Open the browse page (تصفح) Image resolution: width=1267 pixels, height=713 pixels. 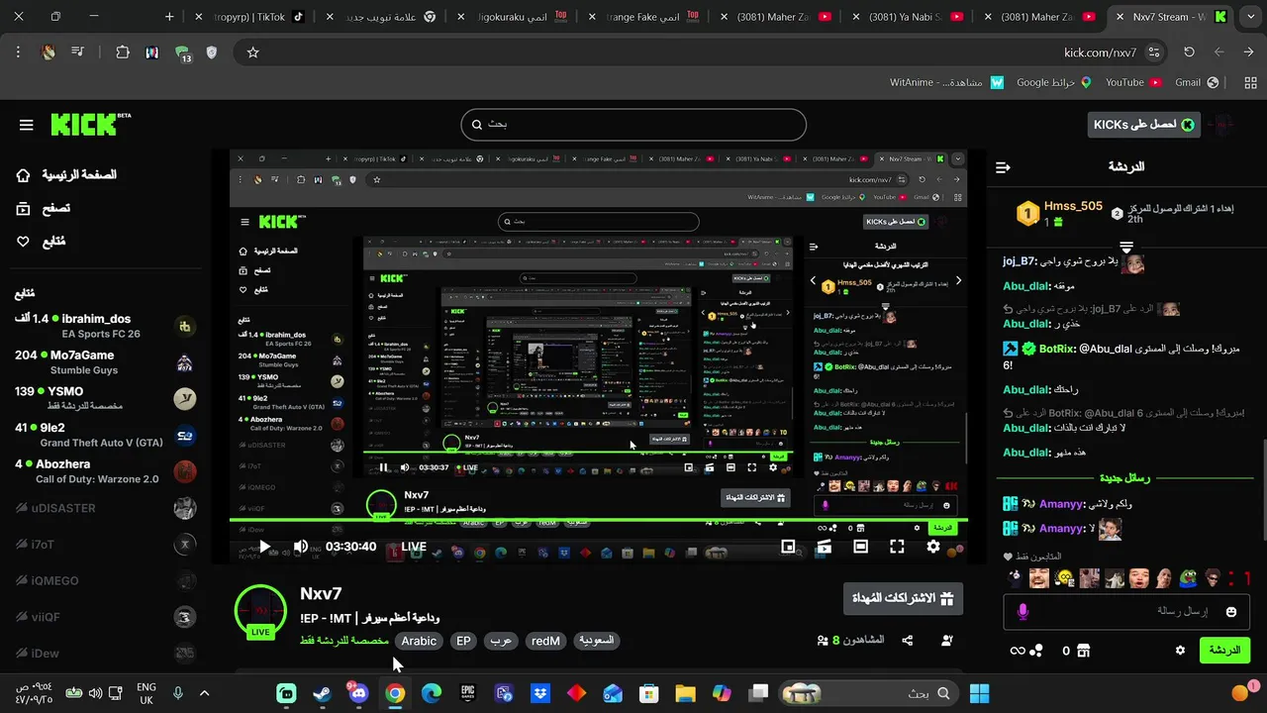(44, 208)
